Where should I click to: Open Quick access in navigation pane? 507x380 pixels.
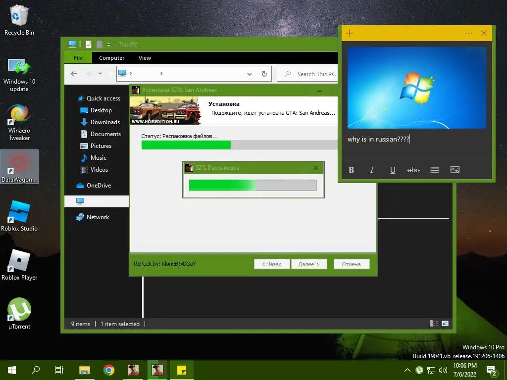point(99,98)
